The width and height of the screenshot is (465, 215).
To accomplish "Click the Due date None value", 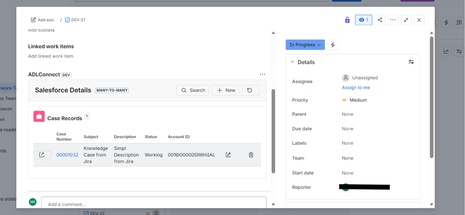I will pyautogui.click(x=348, y=129).
